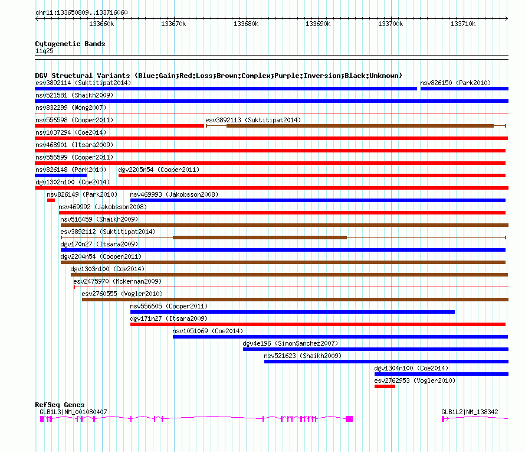
Task: Click the 133670k ruler position
Action: 173,24
